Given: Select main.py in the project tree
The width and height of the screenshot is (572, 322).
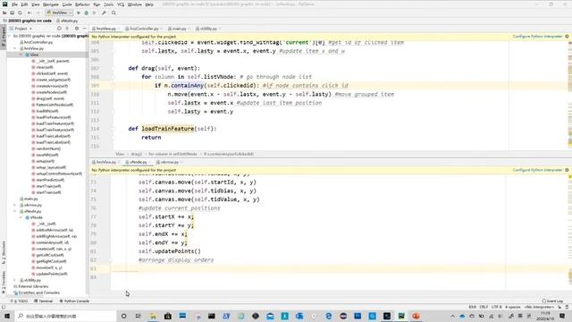Looking at the screenshot, I should [30, 199].
